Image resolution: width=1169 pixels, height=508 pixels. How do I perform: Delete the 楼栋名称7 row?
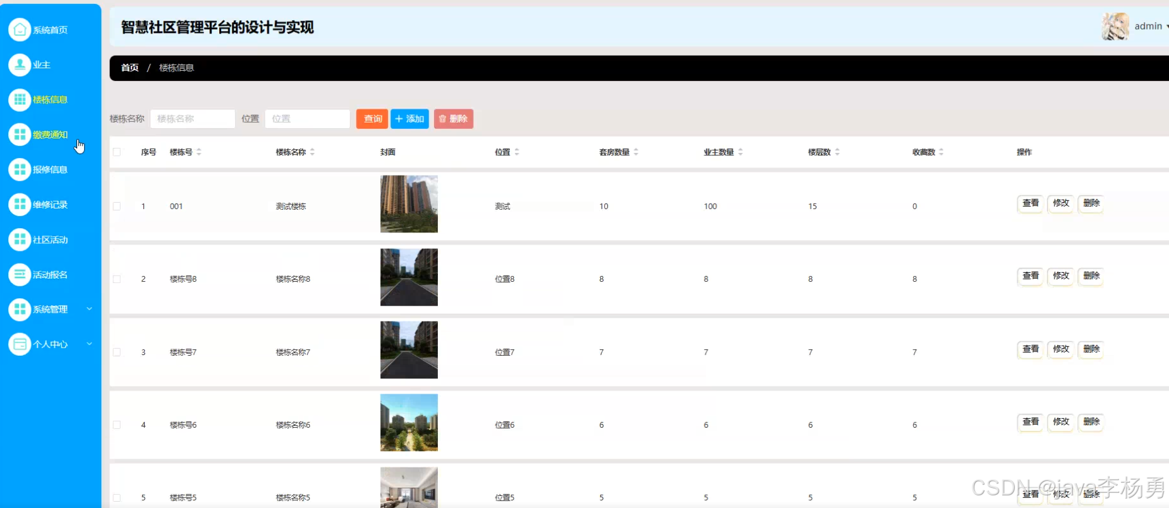pos(1091,349)
